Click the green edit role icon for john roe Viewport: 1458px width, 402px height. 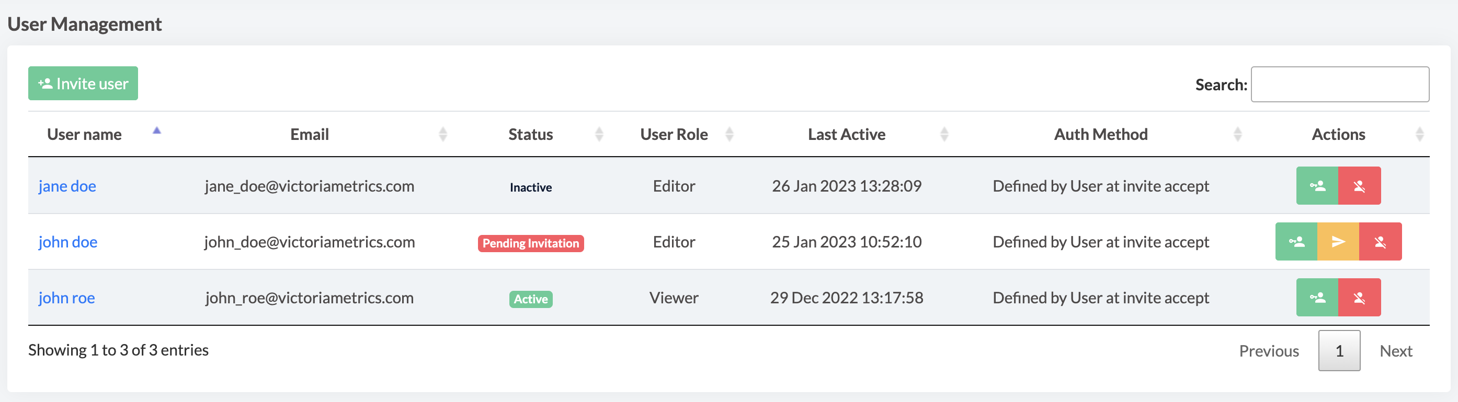[1317, 298]
